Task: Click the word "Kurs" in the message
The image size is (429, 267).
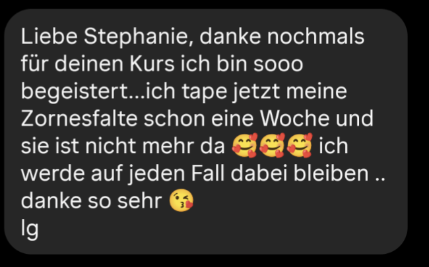Action: (x=152, y=64)
